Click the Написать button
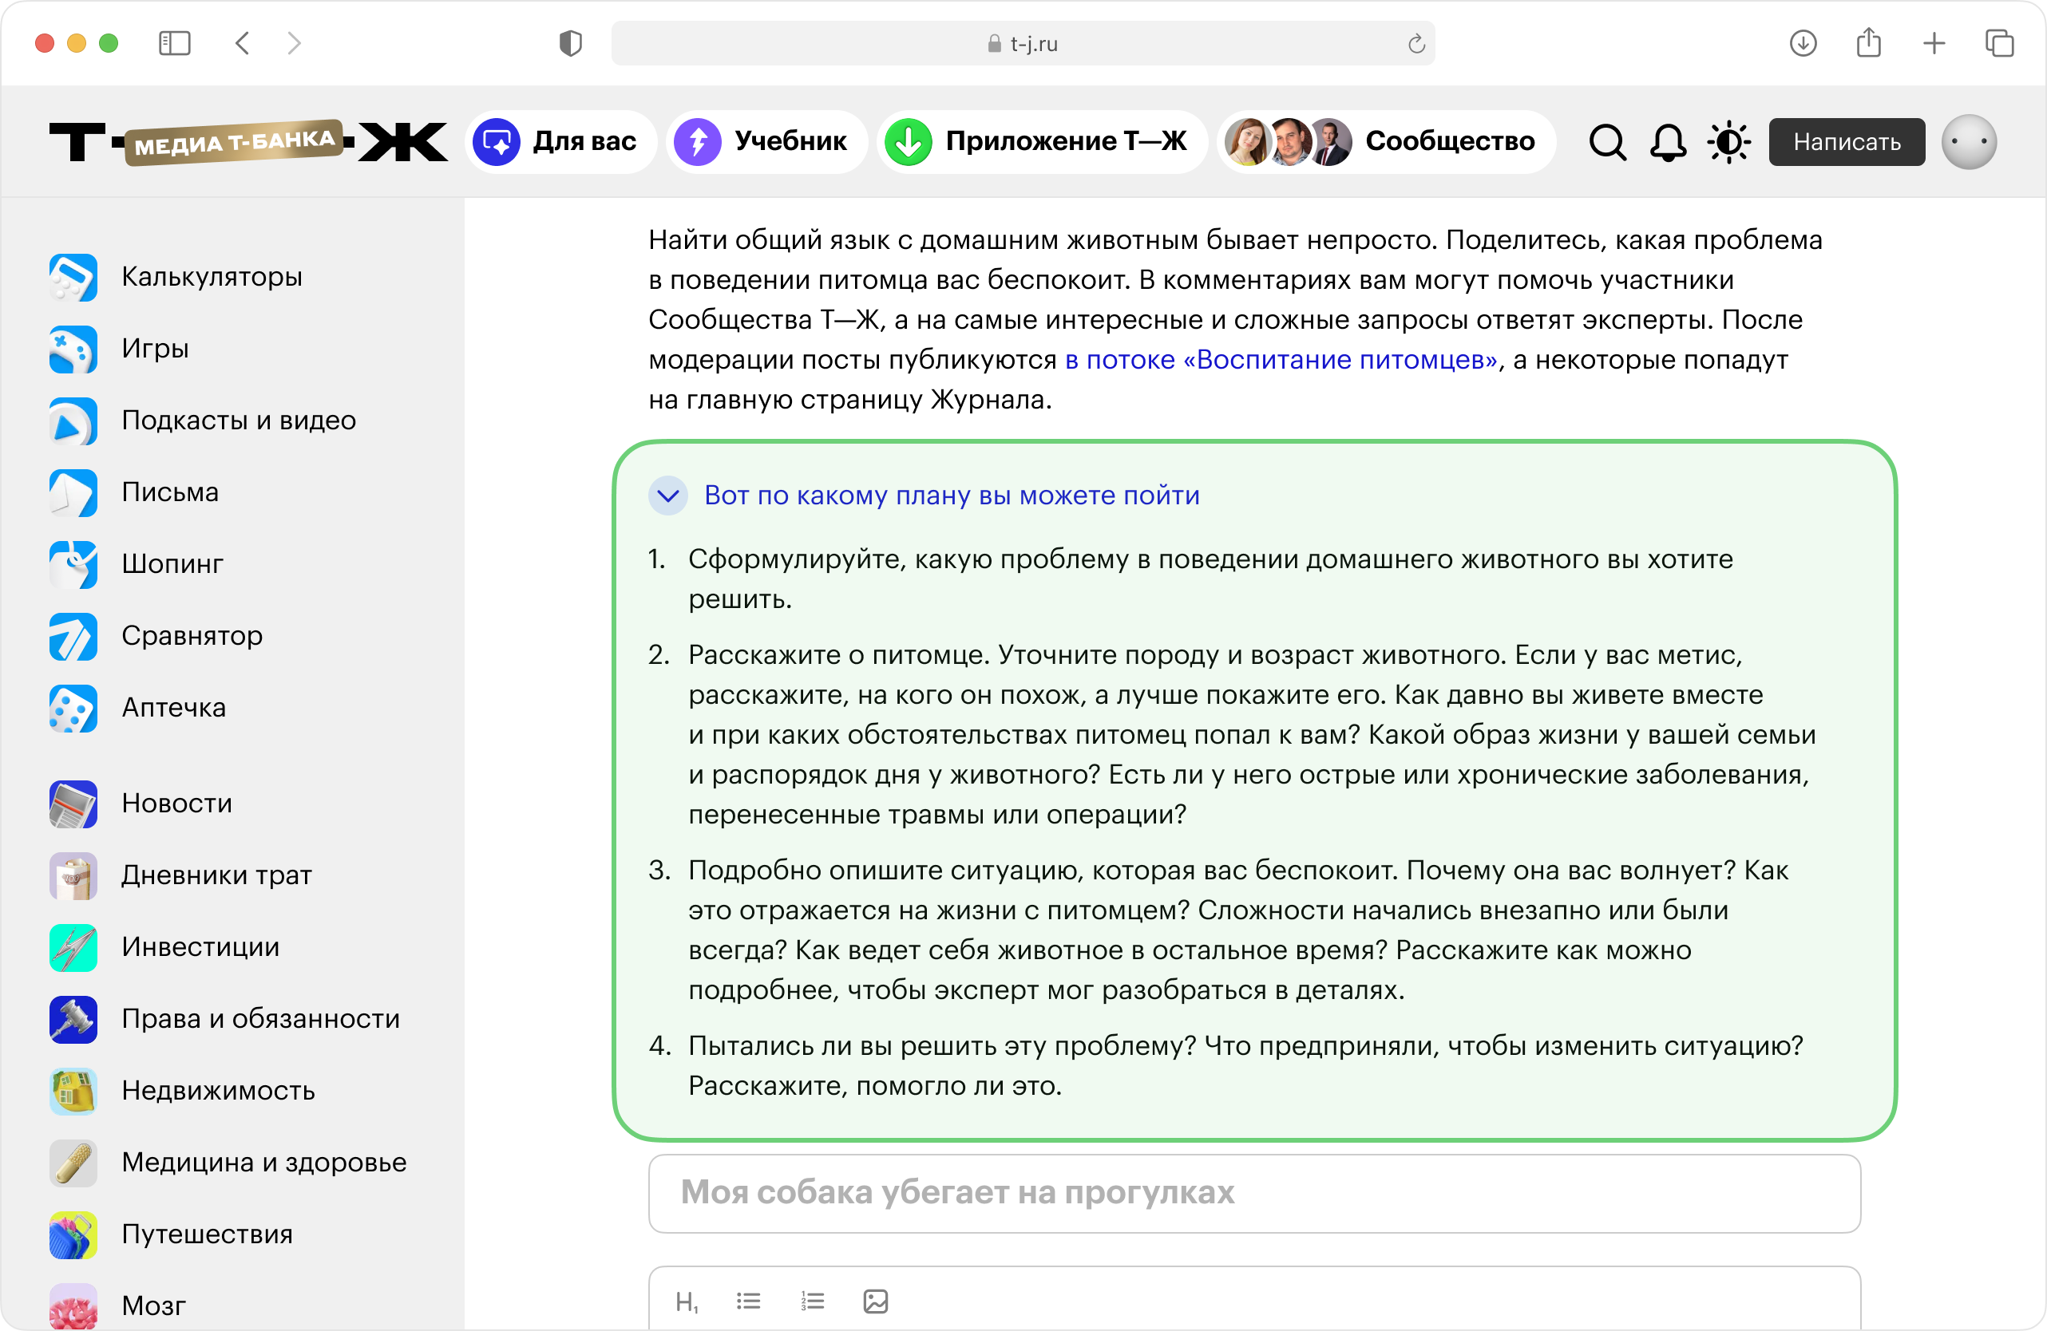The height and width of the screenshot is (1331, 2047). pyautogui.click(x=1846, y=142)
